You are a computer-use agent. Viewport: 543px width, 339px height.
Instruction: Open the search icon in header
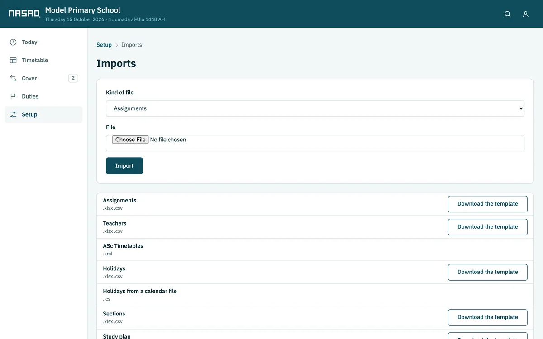[x=508, y=14]
